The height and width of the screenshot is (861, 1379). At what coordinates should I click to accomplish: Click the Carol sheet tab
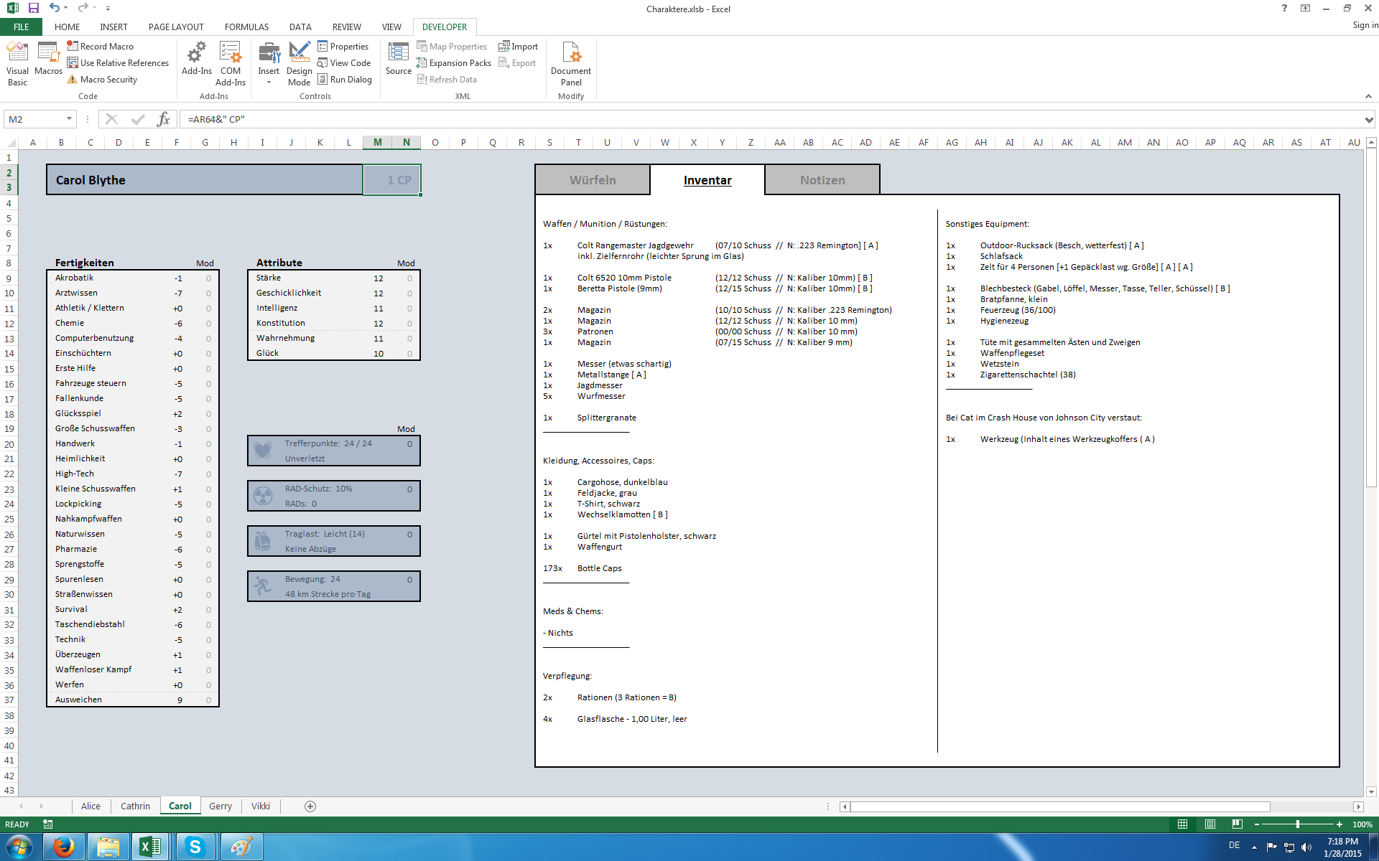pos(179,806)
